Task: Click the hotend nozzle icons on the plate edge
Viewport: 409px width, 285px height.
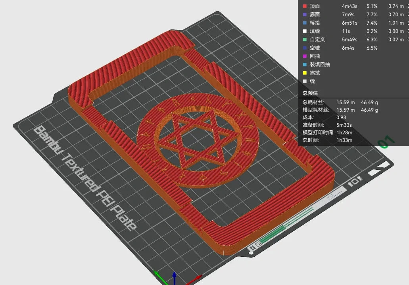Action: pos(355,181)
